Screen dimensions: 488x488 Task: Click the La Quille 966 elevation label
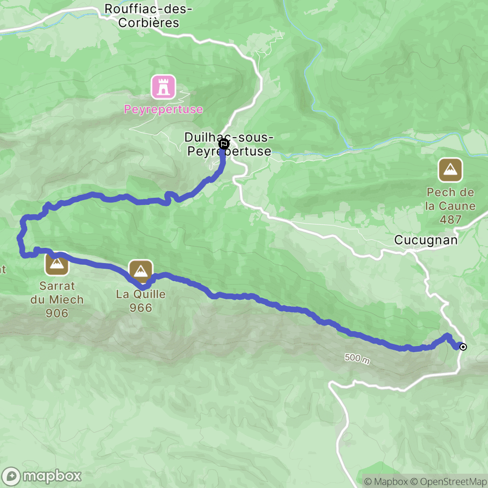141,301
